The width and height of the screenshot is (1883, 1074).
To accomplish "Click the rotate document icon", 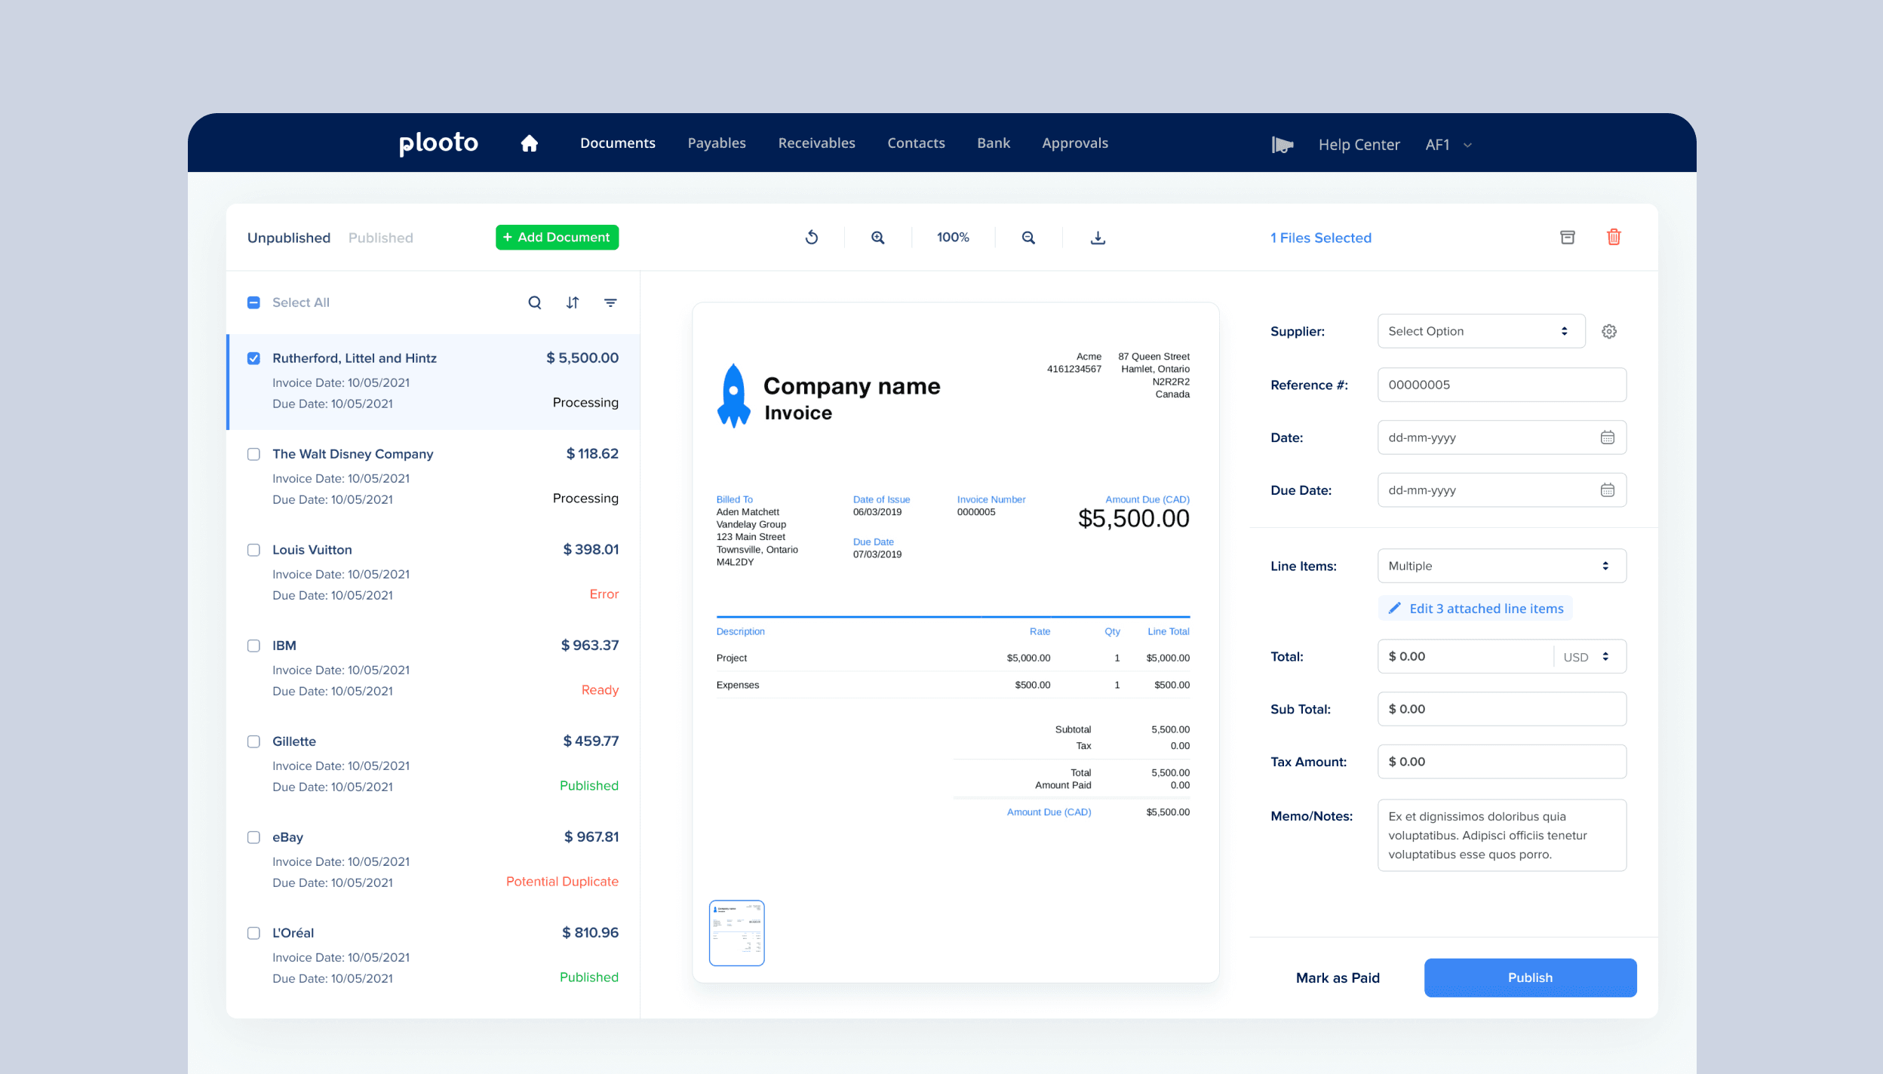I will tap(812, 238).
